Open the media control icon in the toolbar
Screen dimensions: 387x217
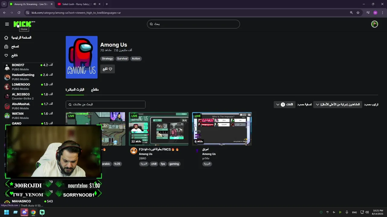(368, 13)
